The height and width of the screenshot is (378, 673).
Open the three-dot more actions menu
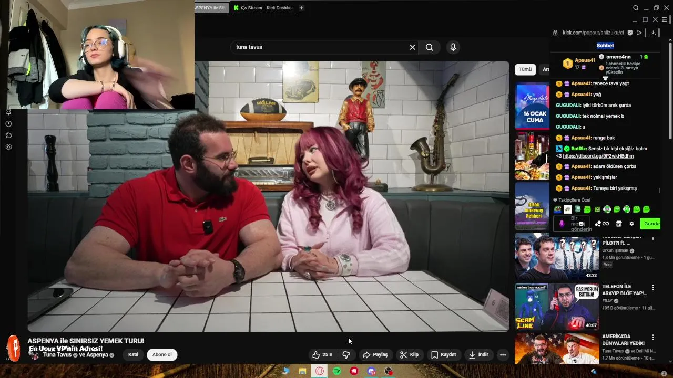[503, 355]
